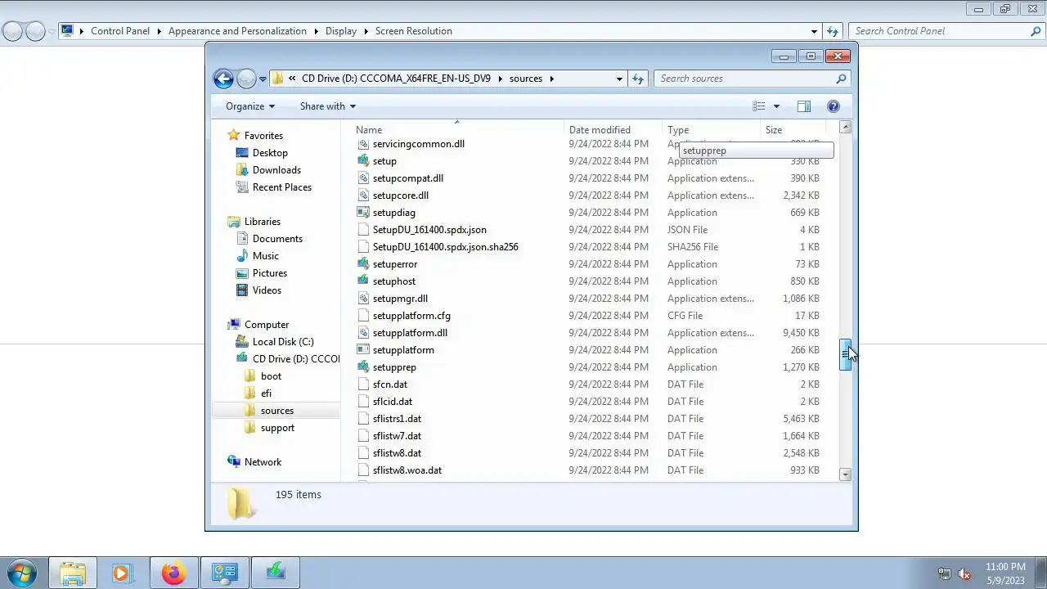Expand the address bar history dropdown in sources window
This screenshot has width=1047, height=589.
(619, 79)
